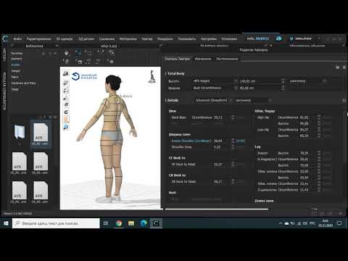This screenshot has height=261, width=348.
Task: Open the Сшивание menu
Action: click(x=107, y=39)
